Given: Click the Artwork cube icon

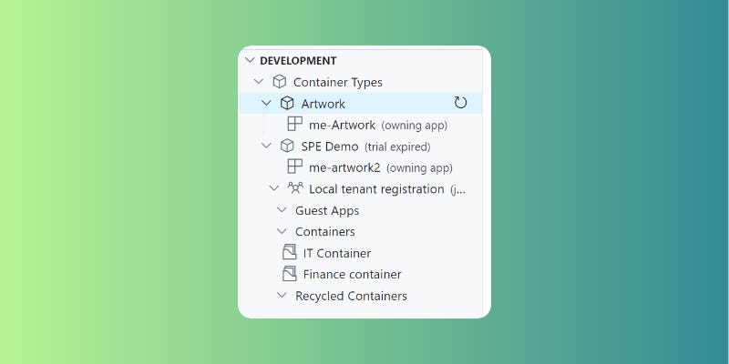Looking at the screenshot, I should click(x=287, y=103).
